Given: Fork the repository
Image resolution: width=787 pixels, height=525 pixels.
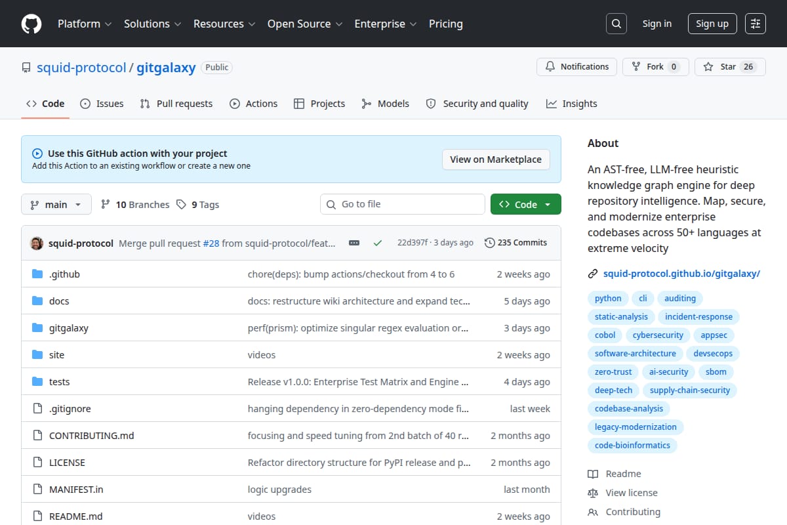Looking at the screenshot, I should [x=655, y=67].
